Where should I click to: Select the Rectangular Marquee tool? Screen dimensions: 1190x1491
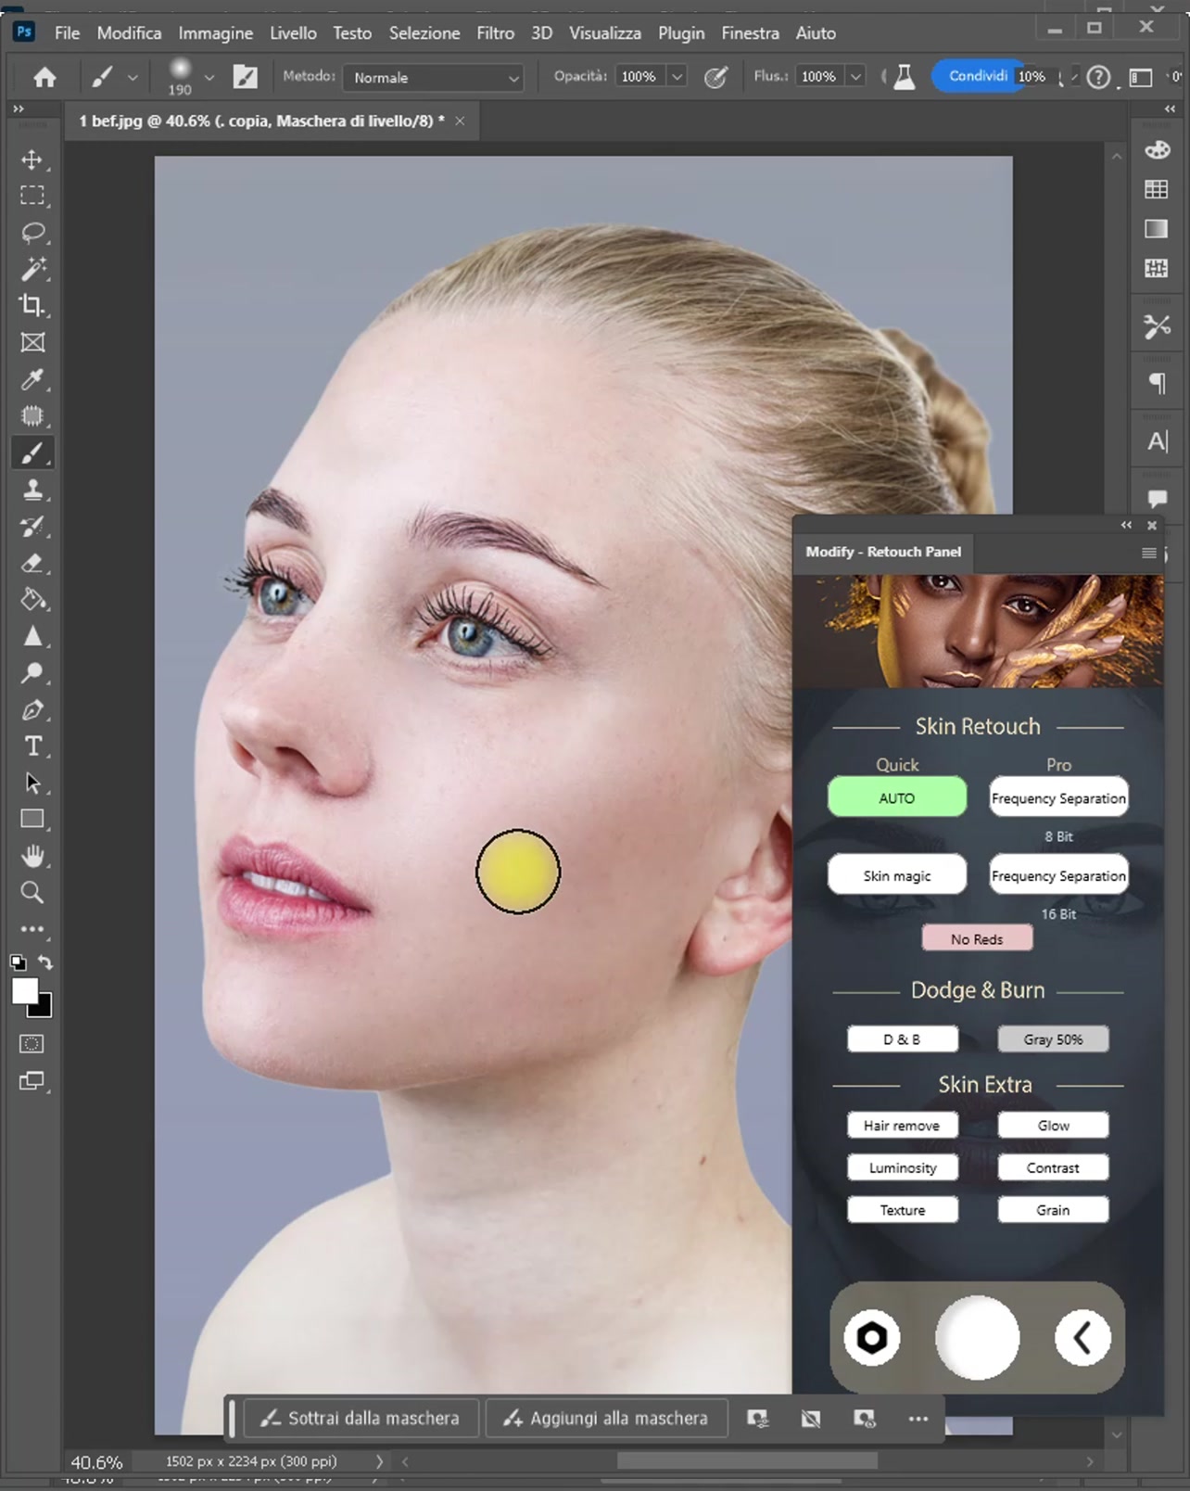pos(32,196)
